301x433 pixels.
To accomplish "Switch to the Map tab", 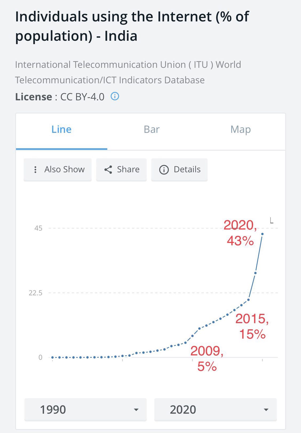I will pyautogui.click(x=240, y=129).
